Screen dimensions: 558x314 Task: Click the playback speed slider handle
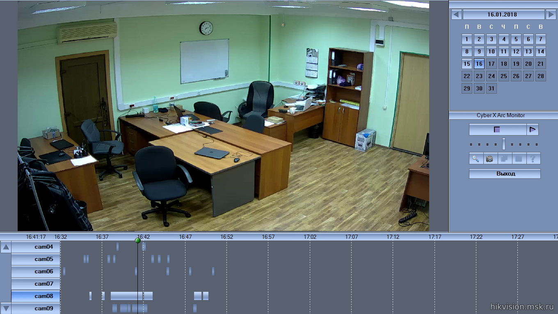[504, 144]
